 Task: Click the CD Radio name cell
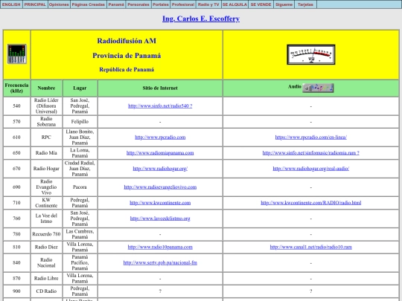click(x=46, y=291)
